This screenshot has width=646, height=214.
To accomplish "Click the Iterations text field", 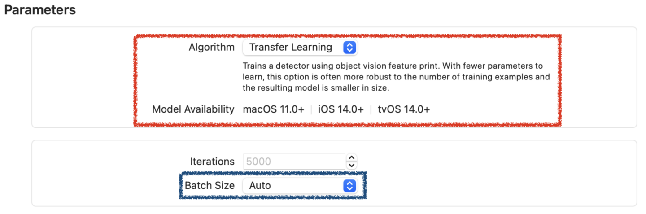I will click(294, 162).
